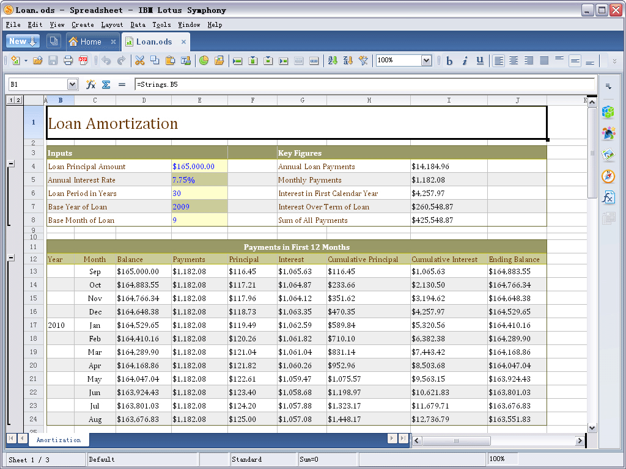Expand the Name Box dropdown
626x469 pixels.
[72, 84]
